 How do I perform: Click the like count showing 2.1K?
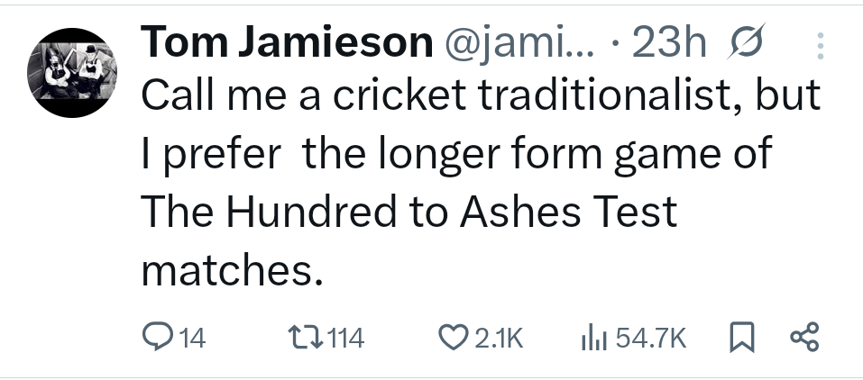(498, 339)
